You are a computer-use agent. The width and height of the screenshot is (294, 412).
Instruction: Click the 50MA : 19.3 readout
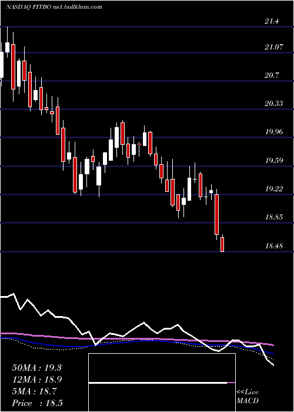click(36, 368)
